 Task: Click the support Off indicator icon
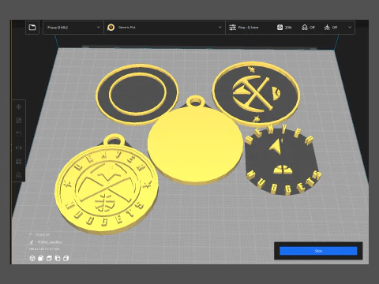(305, 28)
